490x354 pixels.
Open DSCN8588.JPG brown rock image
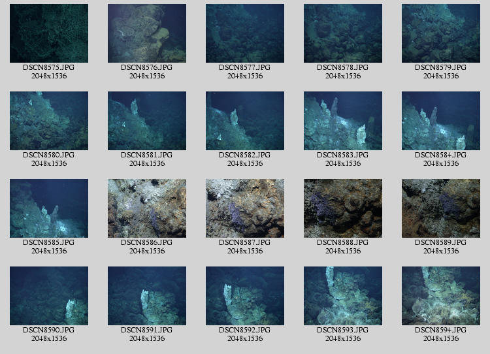[343, 208]
